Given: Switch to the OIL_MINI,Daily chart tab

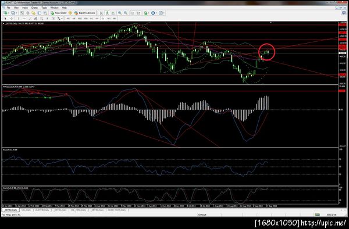Looking at the screenshot, I should (x=79, y=210).
